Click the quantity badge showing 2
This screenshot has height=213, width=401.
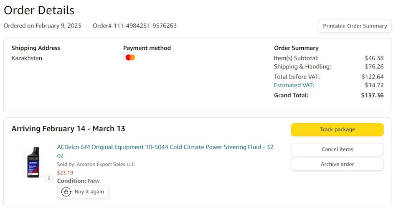[x=48, y=178]
